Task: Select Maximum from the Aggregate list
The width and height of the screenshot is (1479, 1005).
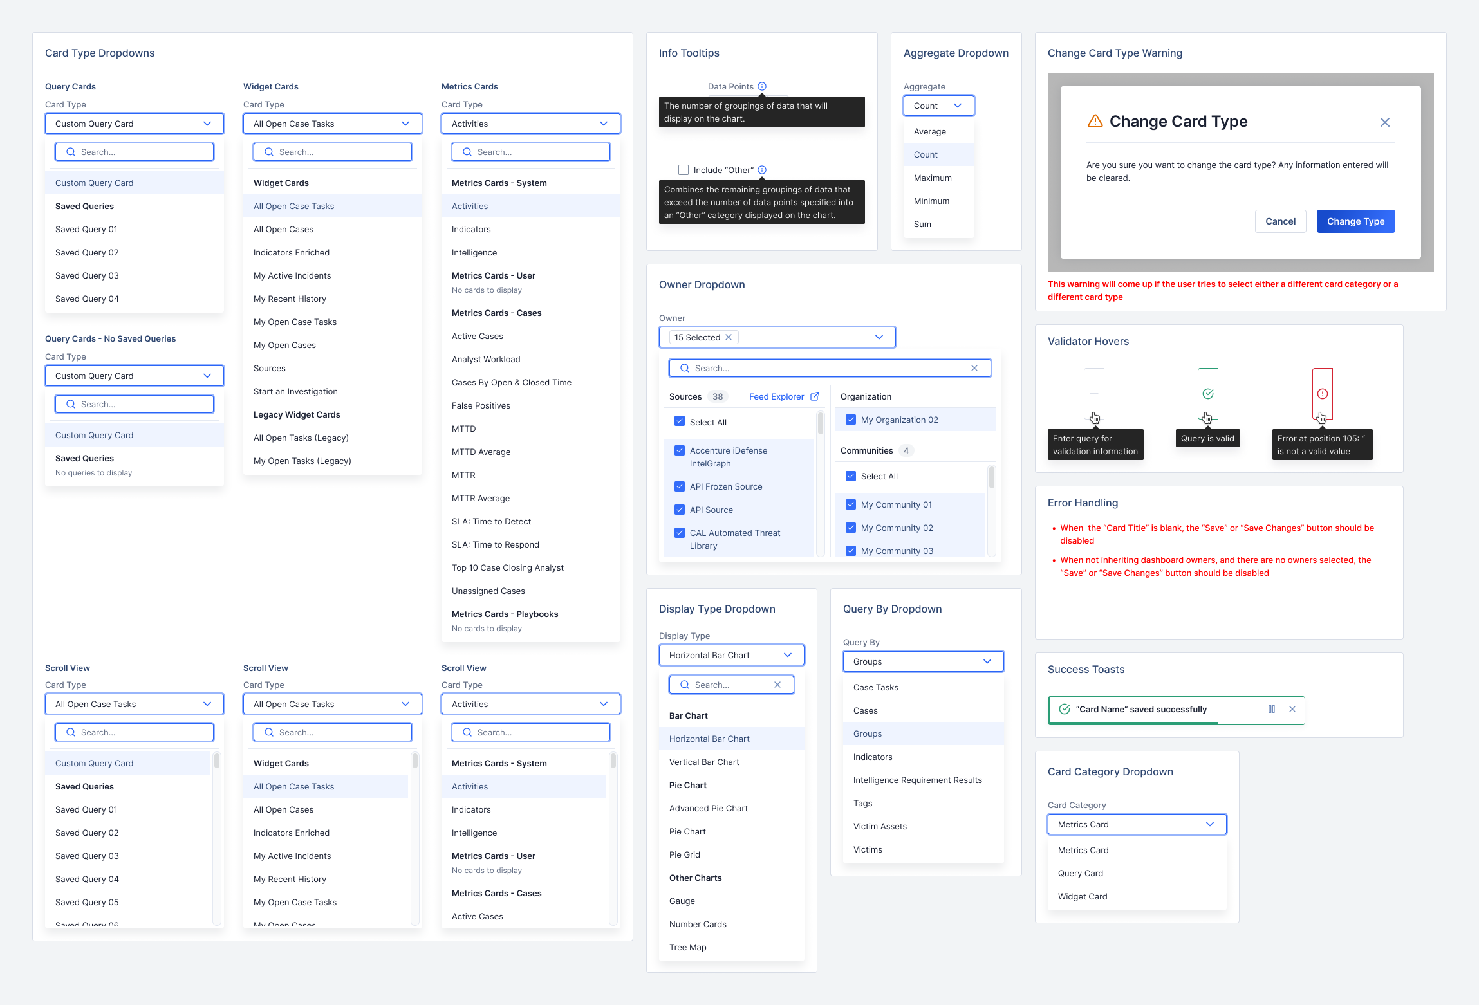Action: click(933, 178)
